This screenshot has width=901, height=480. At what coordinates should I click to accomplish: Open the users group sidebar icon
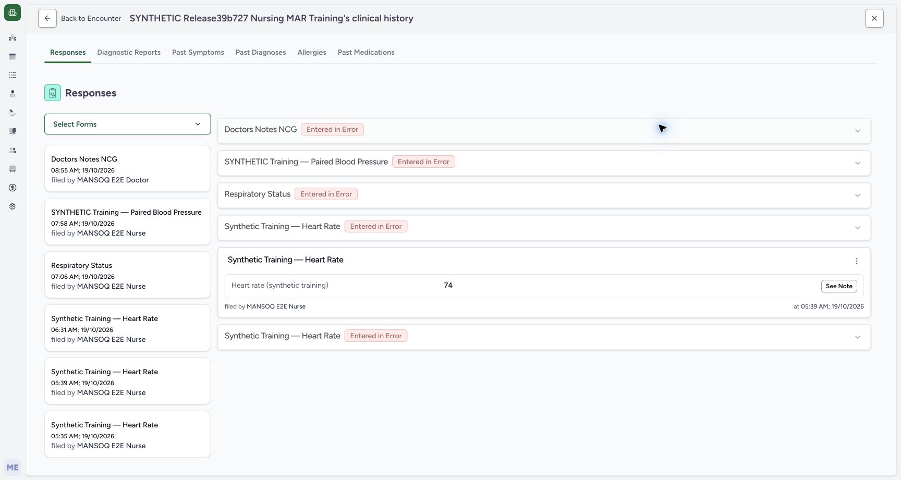pos(13,150)
